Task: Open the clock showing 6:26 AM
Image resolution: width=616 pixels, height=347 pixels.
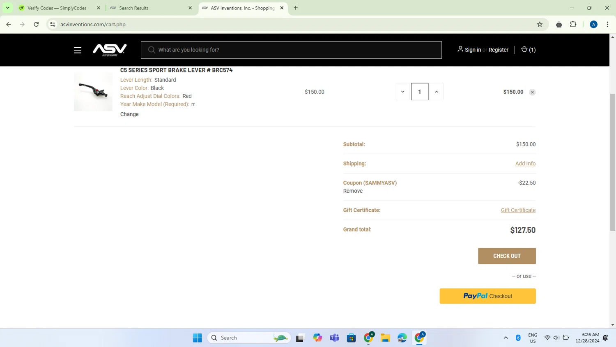Action: click(587, 338)
